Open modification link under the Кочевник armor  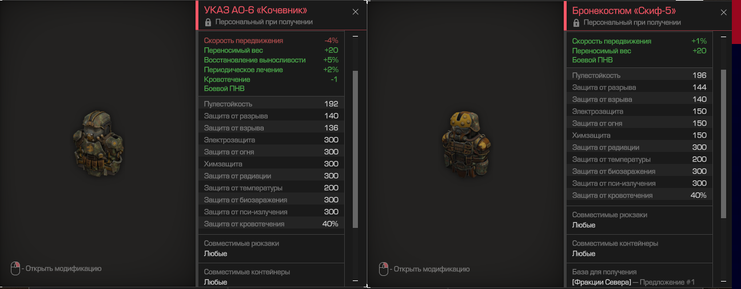[63, 268]
